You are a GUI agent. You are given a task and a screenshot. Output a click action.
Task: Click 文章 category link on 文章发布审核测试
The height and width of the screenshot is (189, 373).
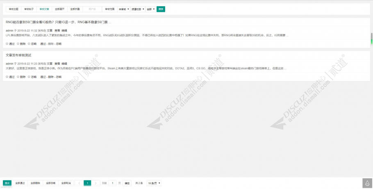50,64
